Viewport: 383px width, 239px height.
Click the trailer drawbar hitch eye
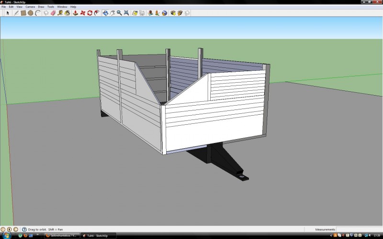pyautogui.click(x=242, y=176)
